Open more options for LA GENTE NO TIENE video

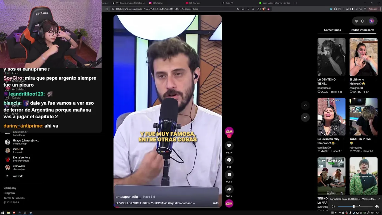click(x=344, y=79)
